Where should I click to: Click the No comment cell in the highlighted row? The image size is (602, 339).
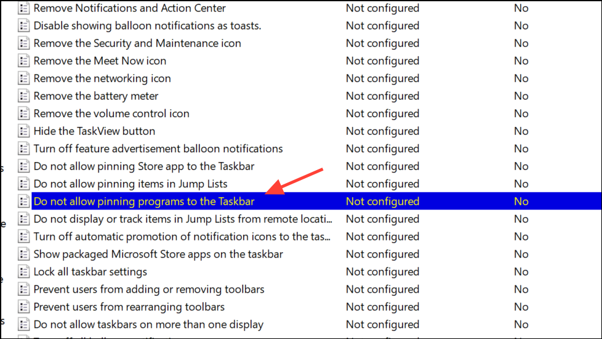521,202
